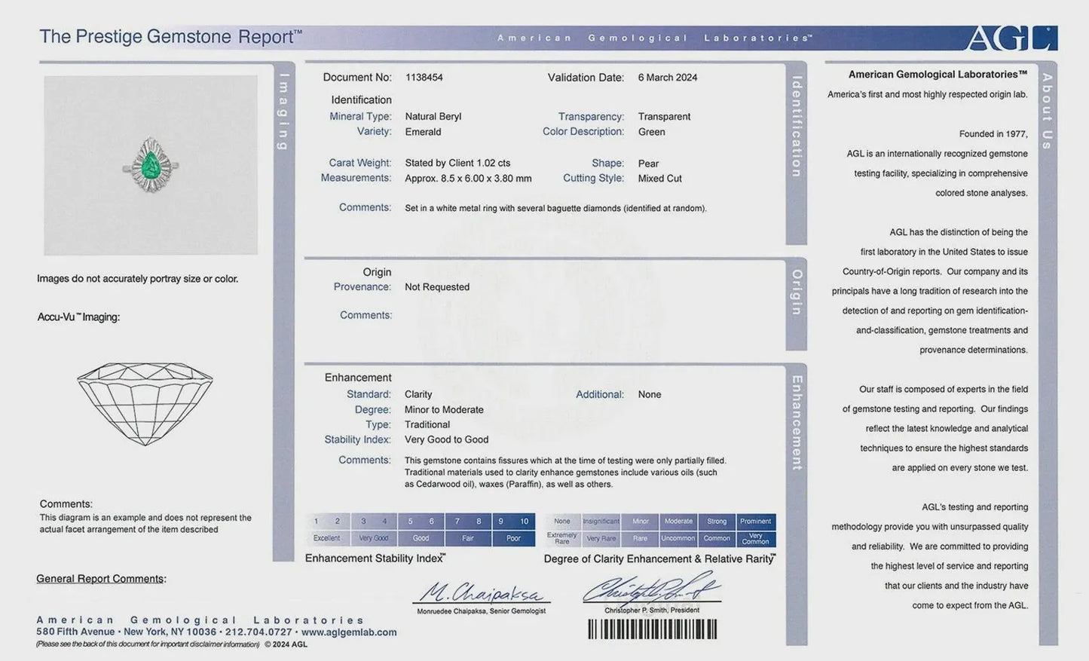1089x661 pixels.
Task: Click the Moderate clarity enhancement cell
Action: [678, 522]
